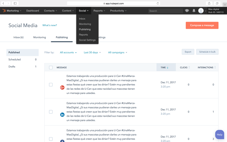Open the Reports nav dropdown
Screen dimensions: 227x142
[99, 11]
